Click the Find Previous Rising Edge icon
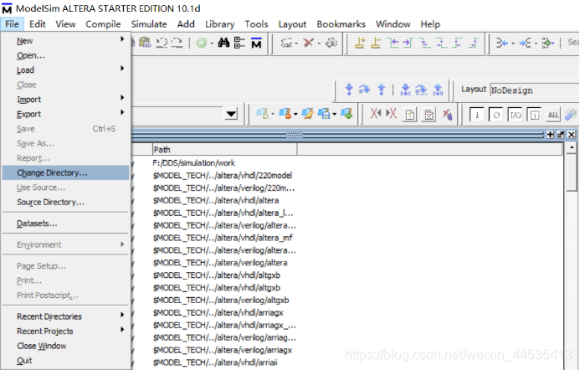Image resolution: width=580 pixels, height=370 pixels. point(458,43)
